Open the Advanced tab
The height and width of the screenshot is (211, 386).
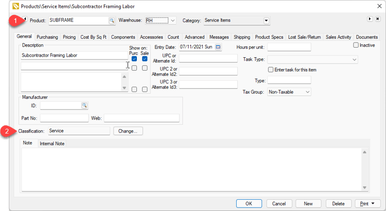[x=195, y=37]
